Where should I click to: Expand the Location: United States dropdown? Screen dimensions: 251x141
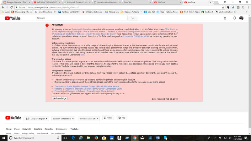(x=64, y=119)
